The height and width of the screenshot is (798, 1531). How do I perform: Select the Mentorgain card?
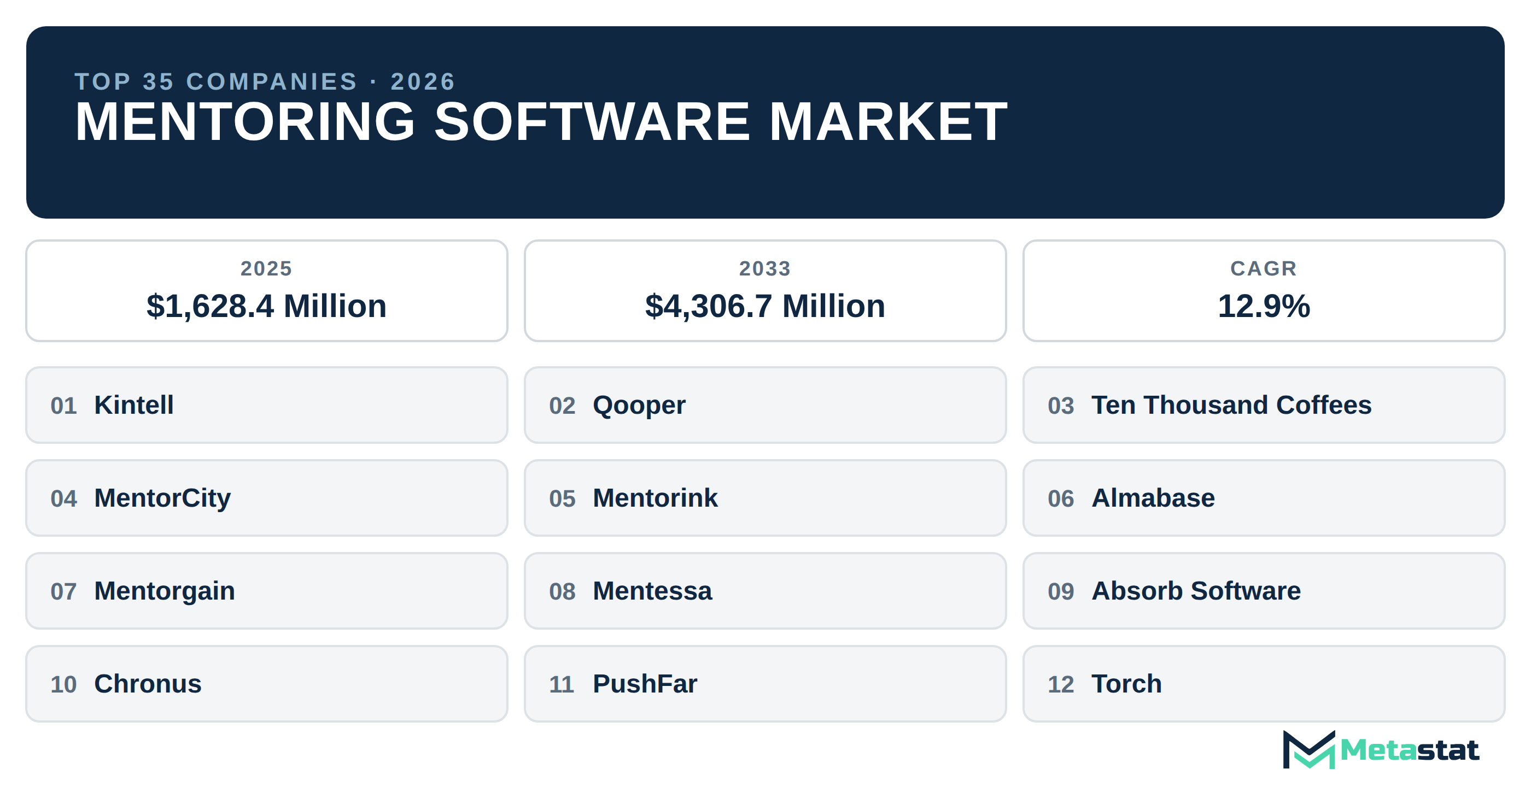click(266, 591)
